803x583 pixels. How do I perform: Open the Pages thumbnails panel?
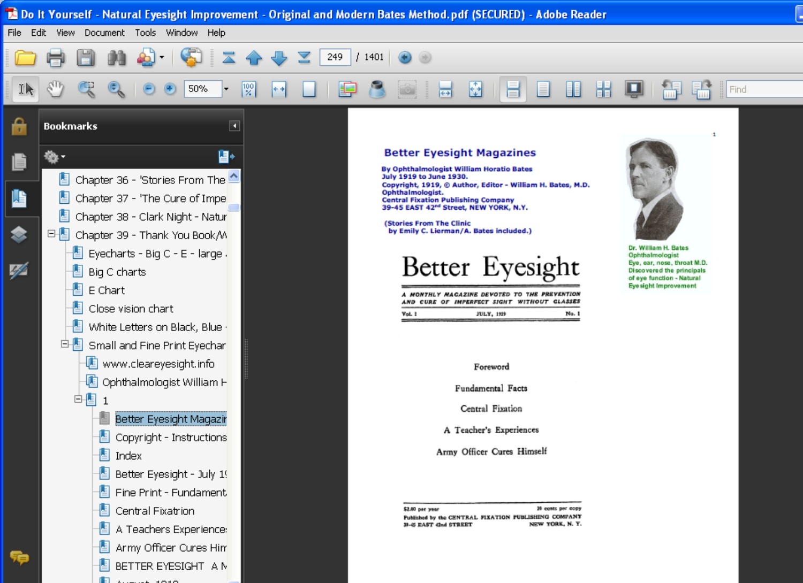tap(19, 162)
